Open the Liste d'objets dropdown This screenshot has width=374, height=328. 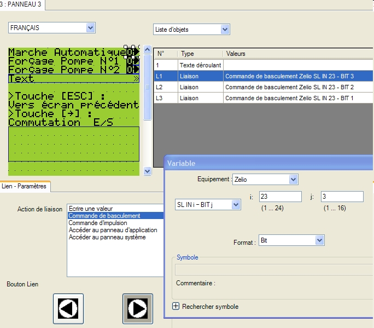click(225, 30)
